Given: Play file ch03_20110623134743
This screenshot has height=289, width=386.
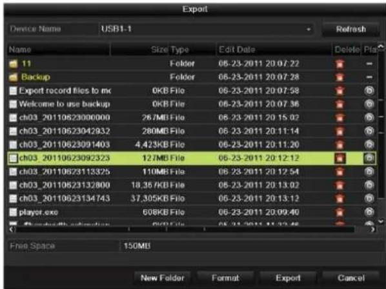Looking at the screenshot, I should point(369,199).
